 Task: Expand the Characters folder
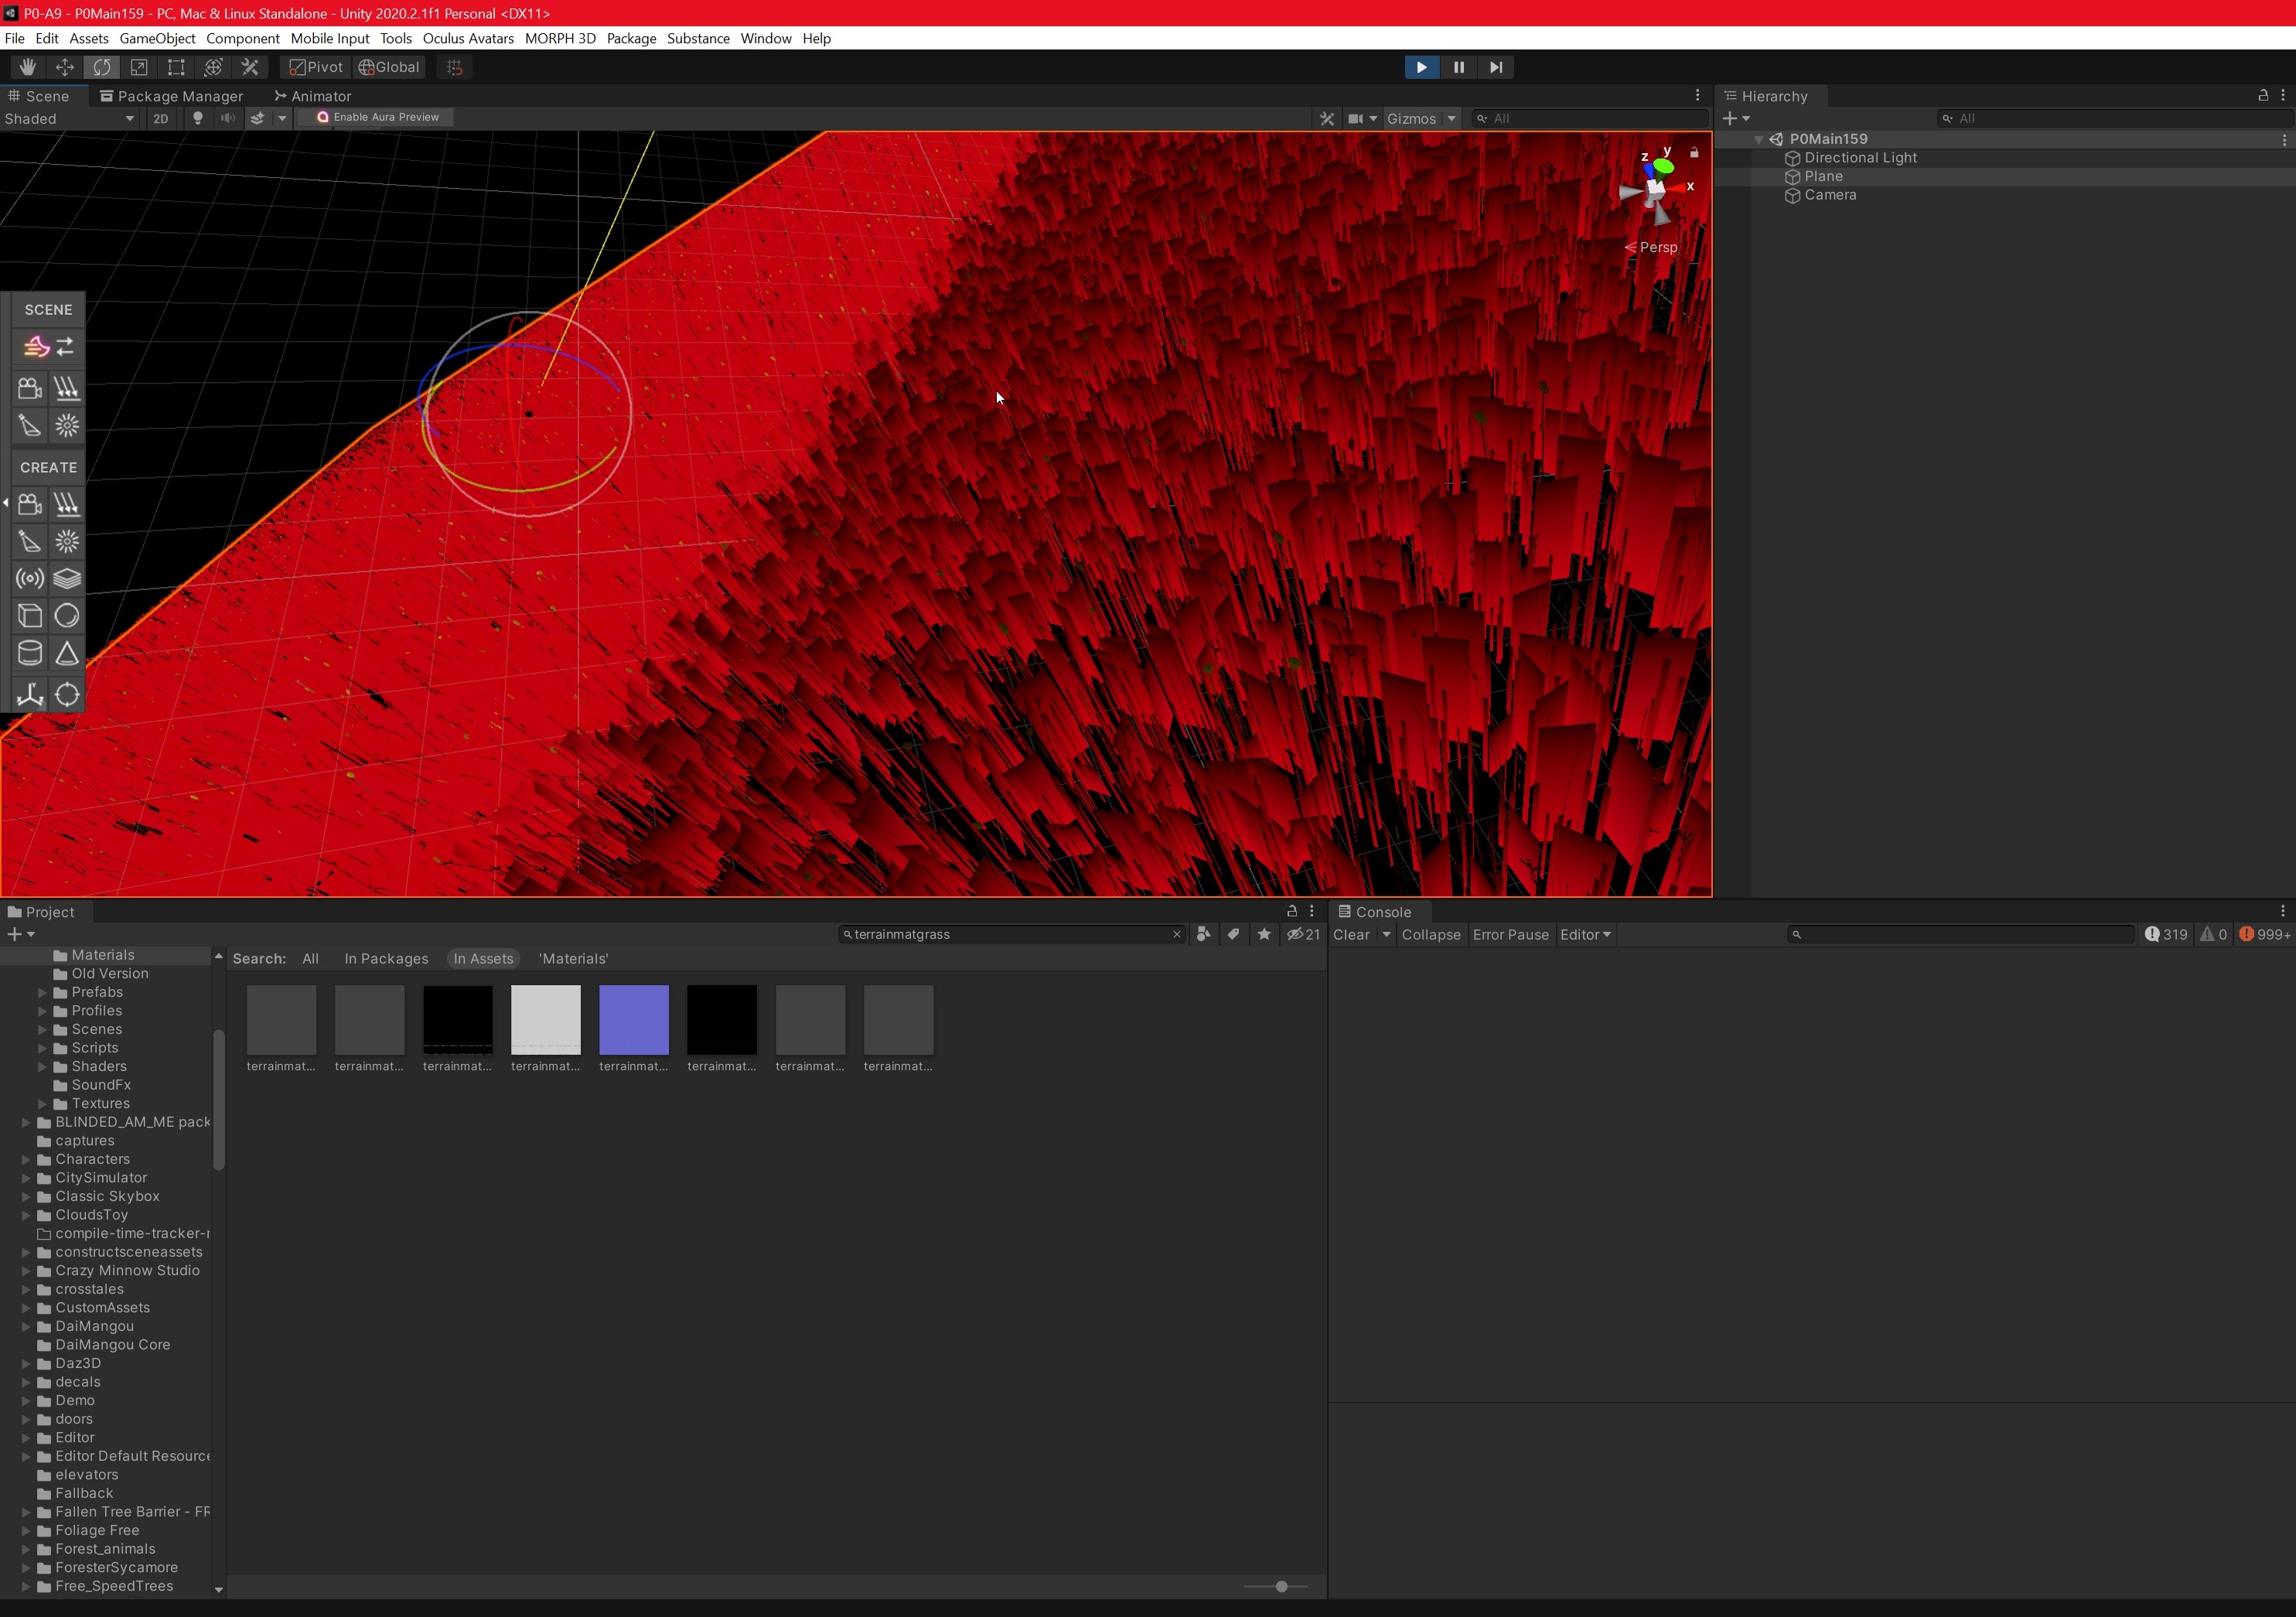tap(25, 1159)
